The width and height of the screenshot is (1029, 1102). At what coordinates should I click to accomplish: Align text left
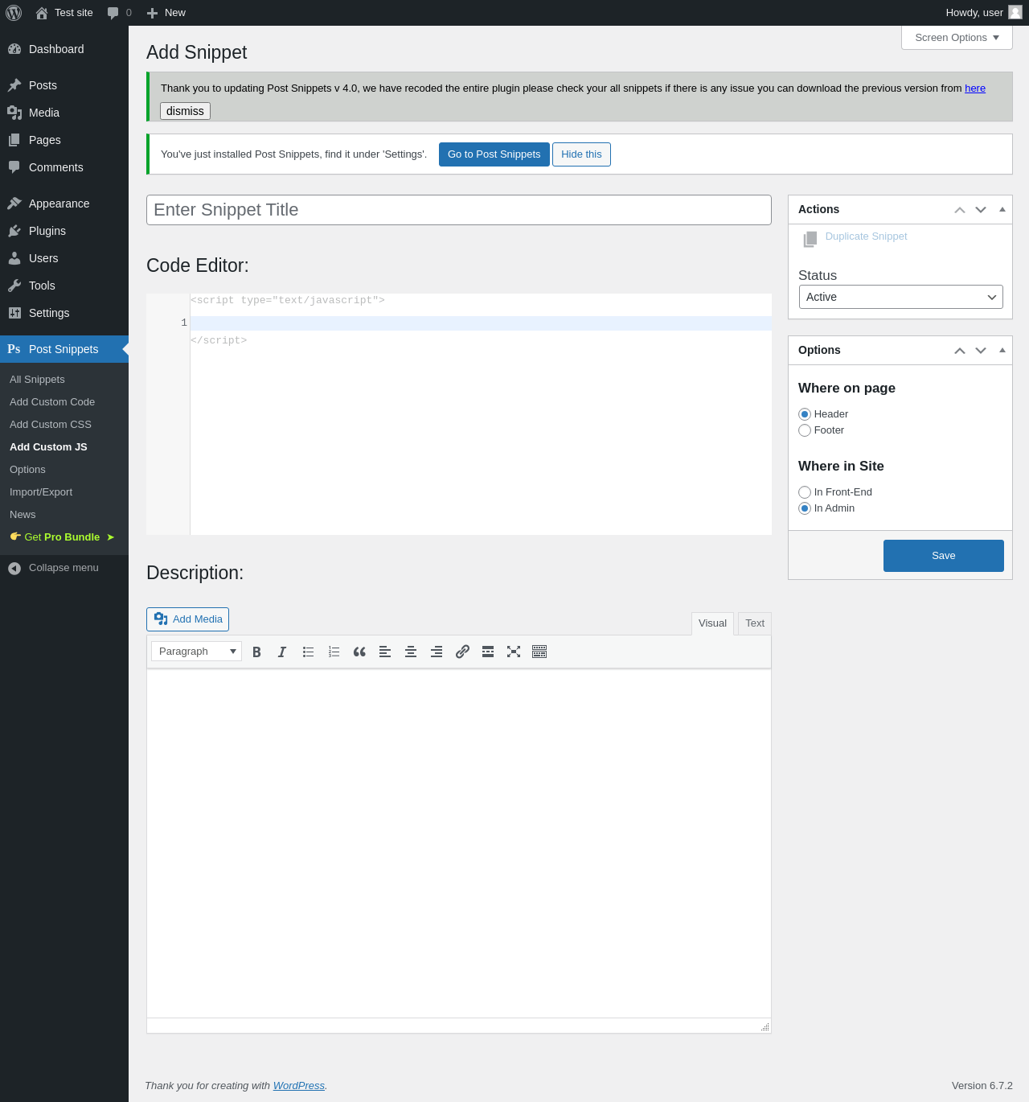coord(385,652)
